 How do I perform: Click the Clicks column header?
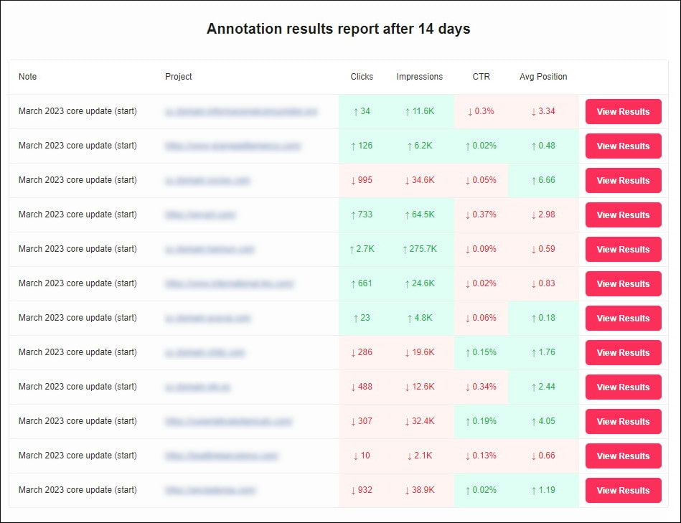[x=362, y=77]
